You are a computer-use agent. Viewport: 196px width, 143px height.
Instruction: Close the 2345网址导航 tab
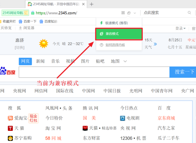(x=83, y=4)
